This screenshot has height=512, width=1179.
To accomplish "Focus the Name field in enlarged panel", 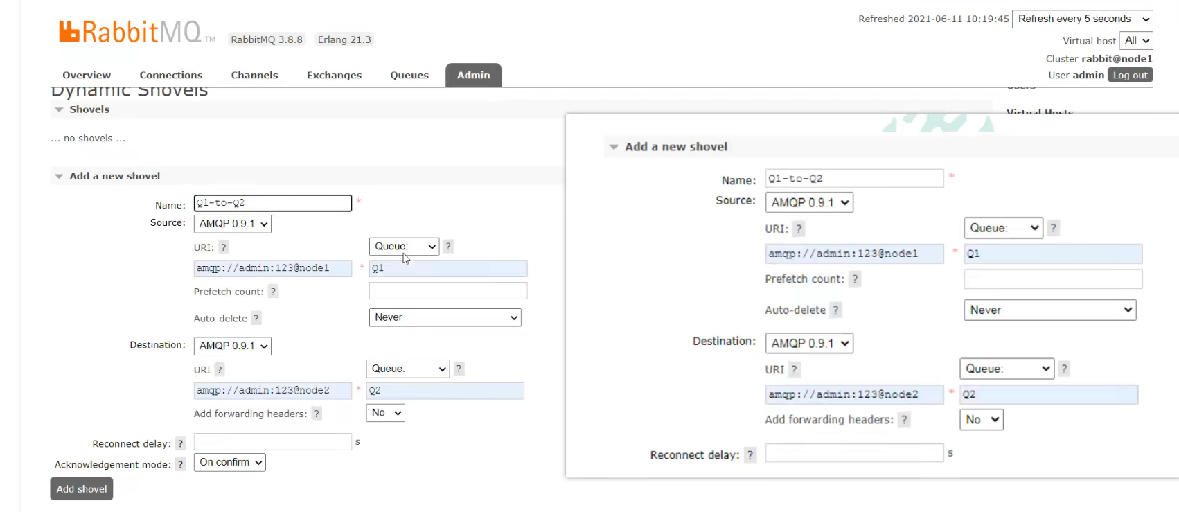I will pyautogui.click(x=855, y=178).
